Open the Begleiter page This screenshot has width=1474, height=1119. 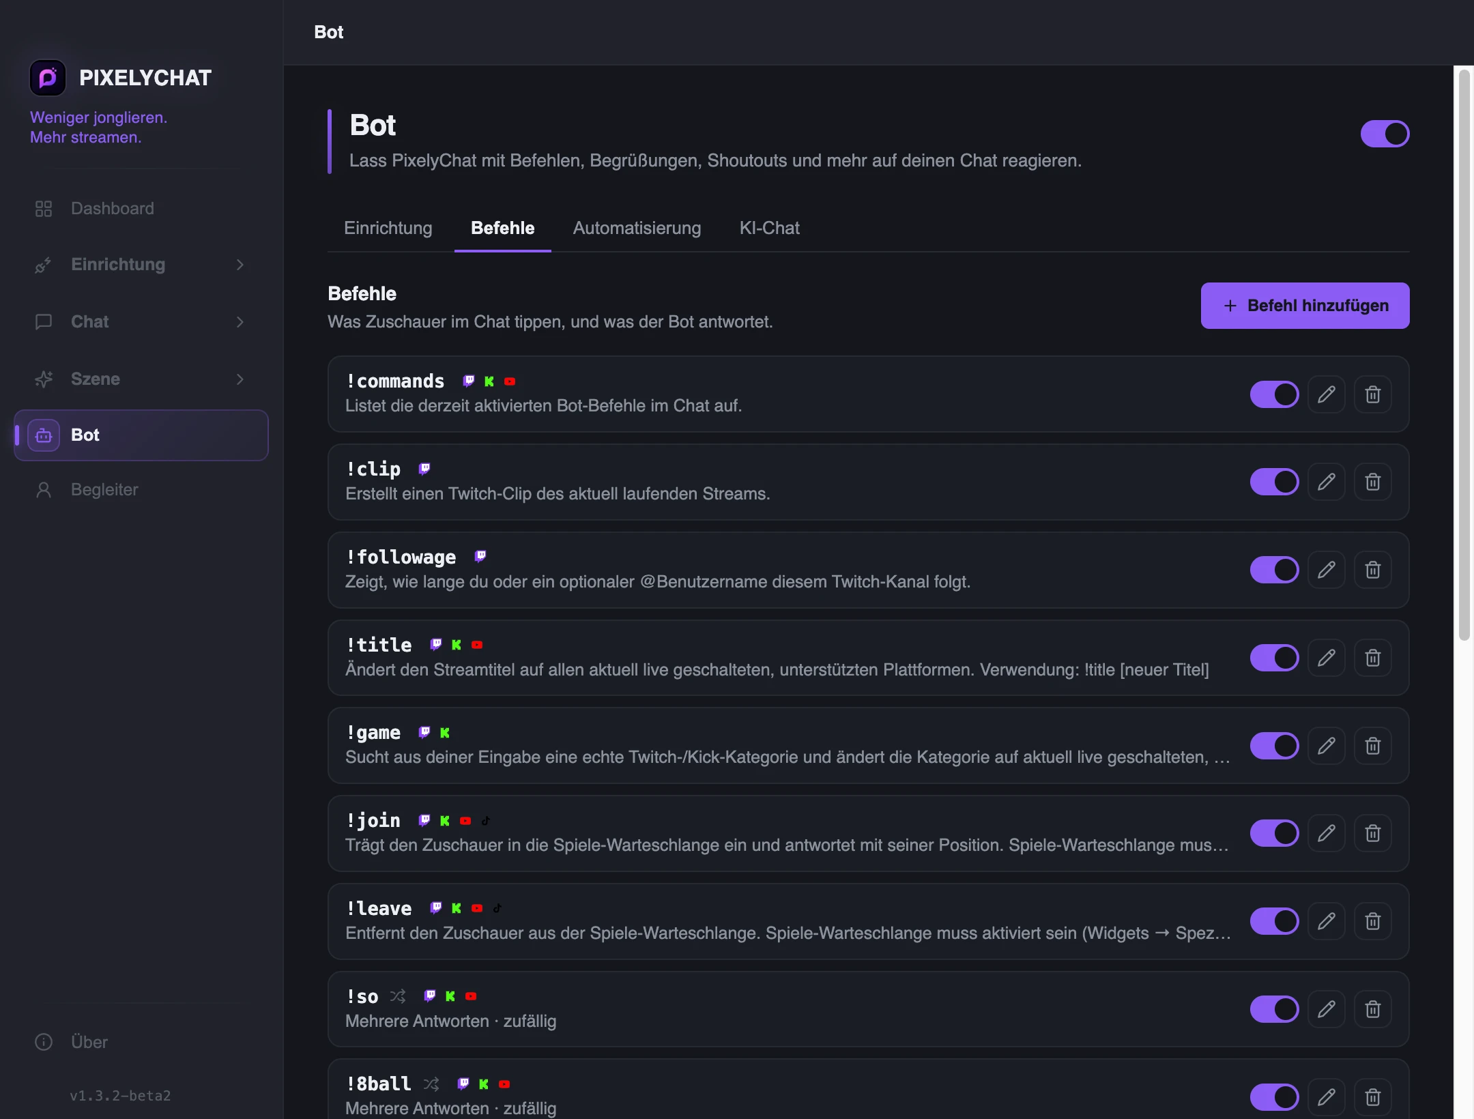coord(141,490)
